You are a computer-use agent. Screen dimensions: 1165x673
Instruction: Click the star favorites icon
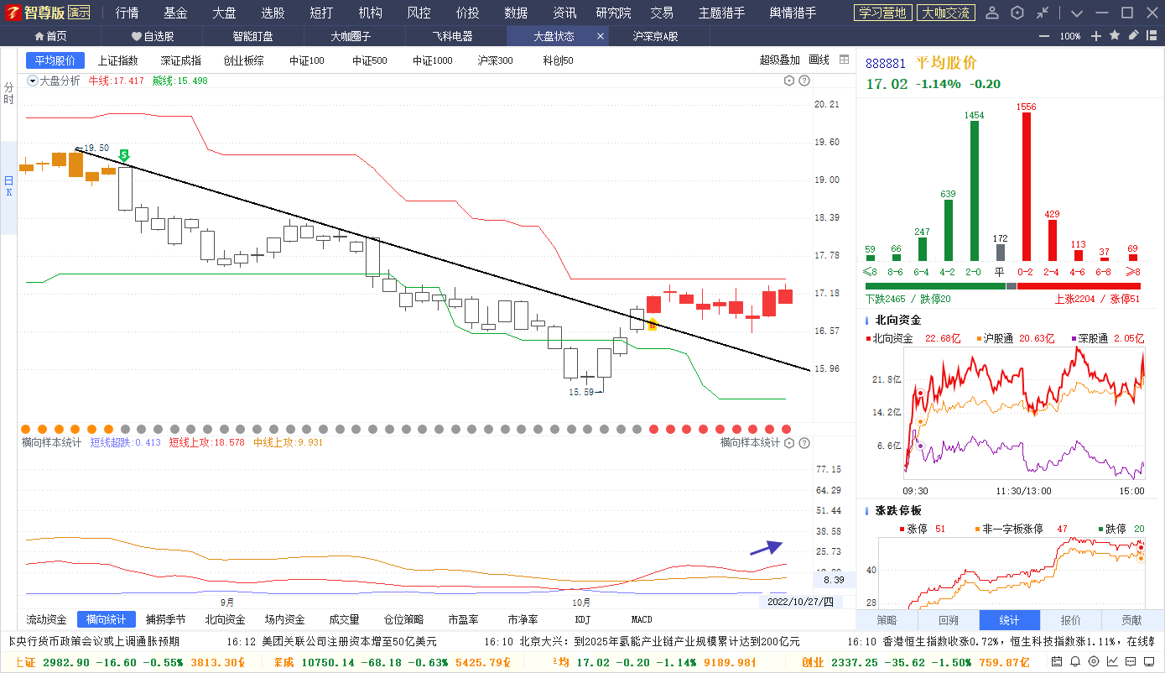tap(1115, 35)
